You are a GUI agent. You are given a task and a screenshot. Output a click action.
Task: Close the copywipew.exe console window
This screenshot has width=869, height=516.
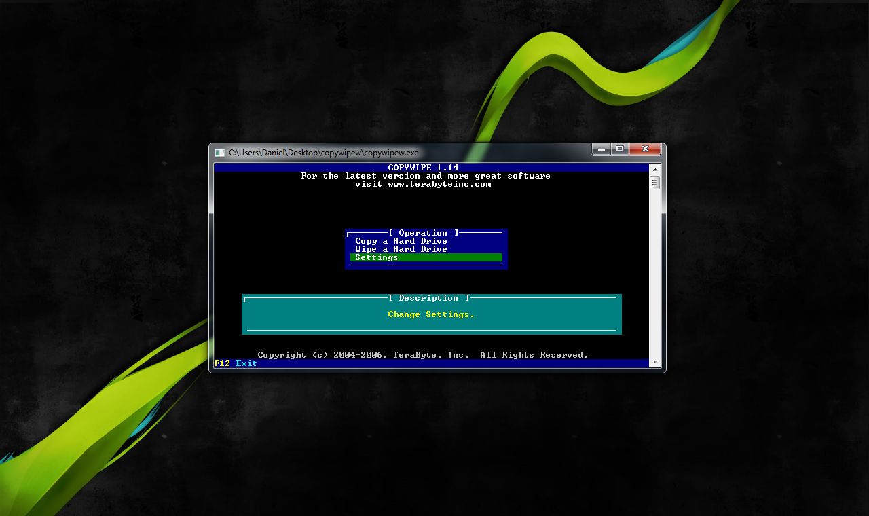(x=645, y=149)
